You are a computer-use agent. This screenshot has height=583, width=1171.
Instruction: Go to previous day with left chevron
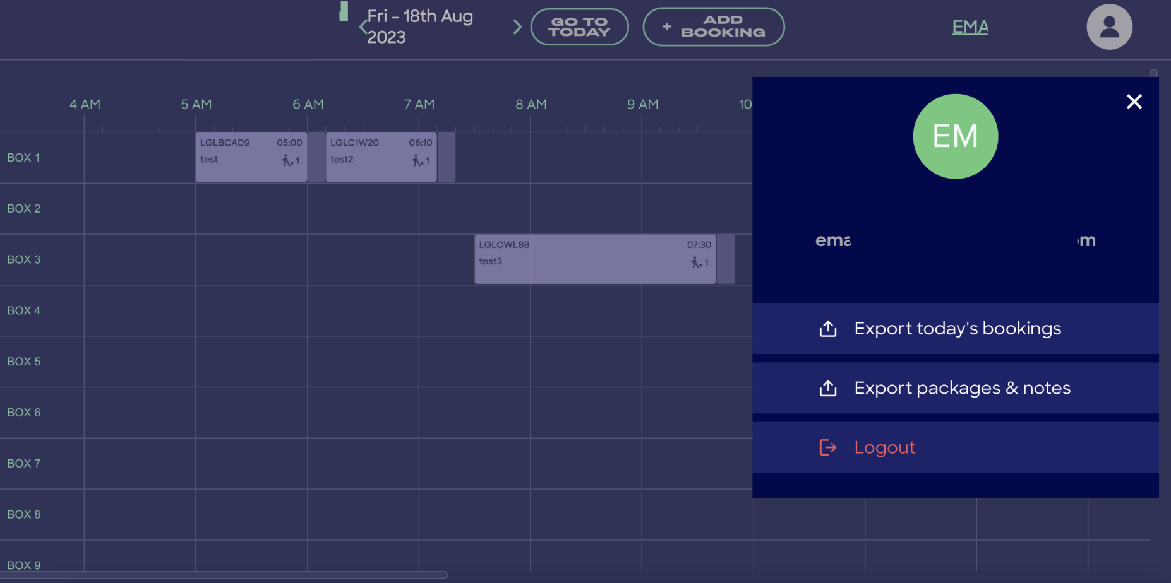pos(363,27)
